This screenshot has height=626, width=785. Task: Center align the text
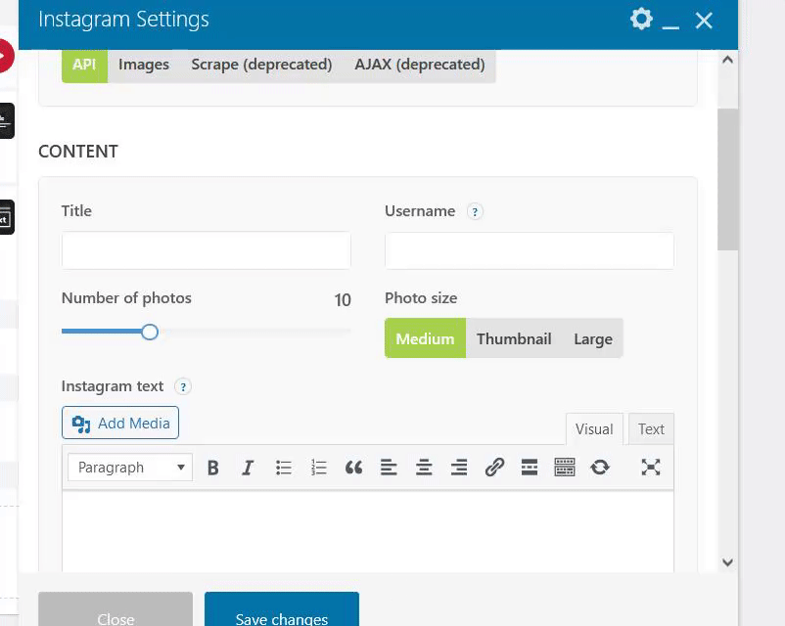424,468
